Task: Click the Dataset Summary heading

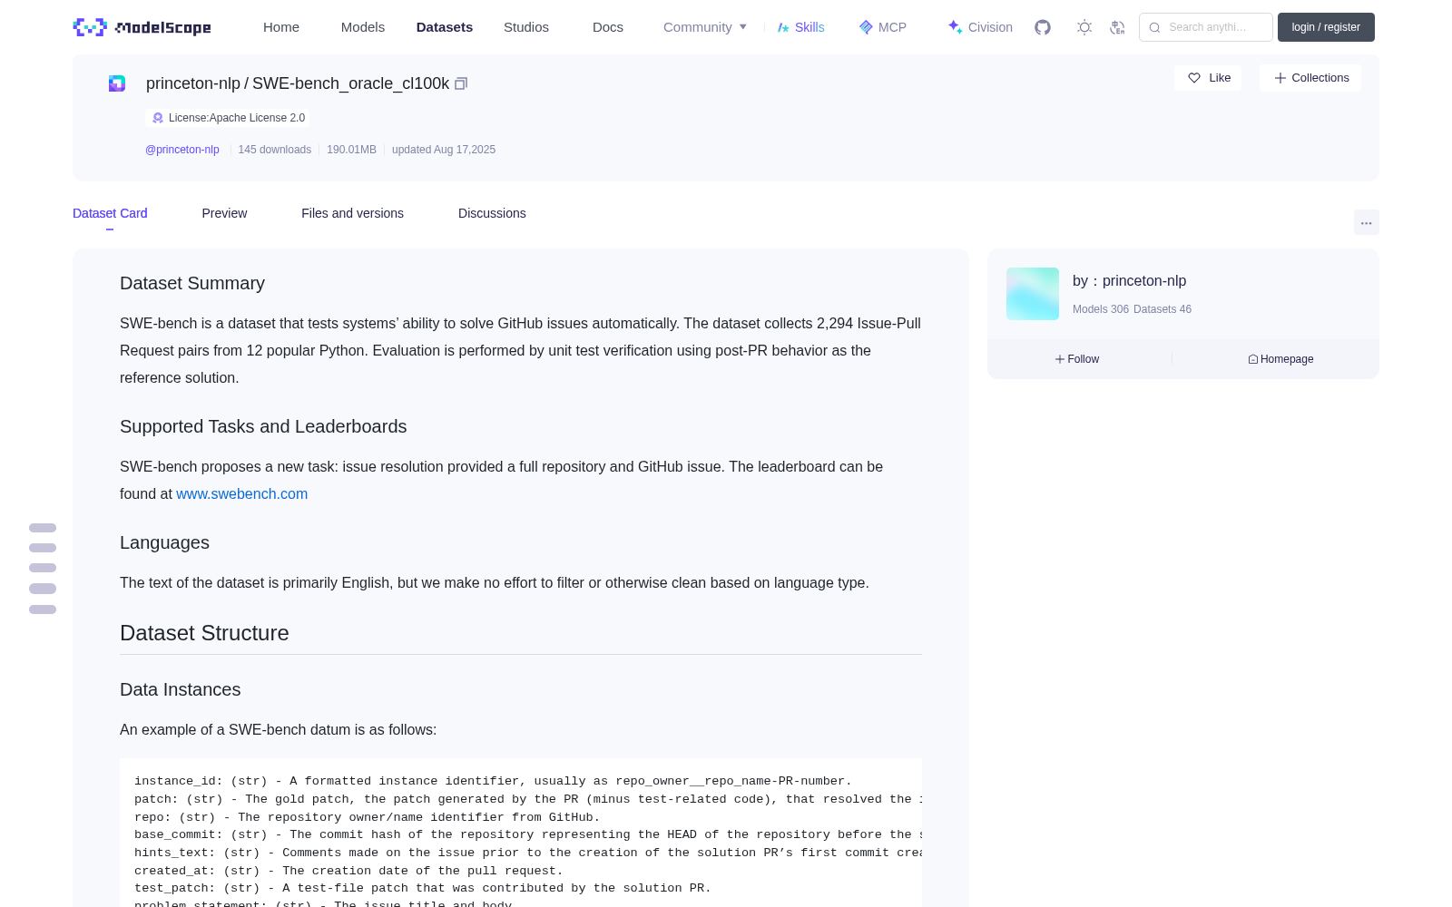Action: 192,283
